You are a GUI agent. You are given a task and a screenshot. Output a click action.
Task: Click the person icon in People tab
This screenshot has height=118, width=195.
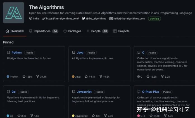click(88, 31)
